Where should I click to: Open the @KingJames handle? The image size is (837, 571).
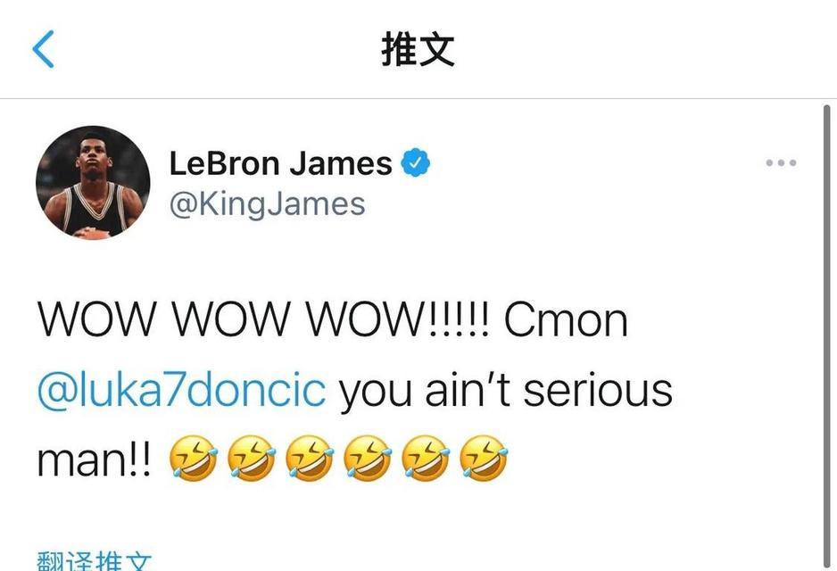pos(267,204)
